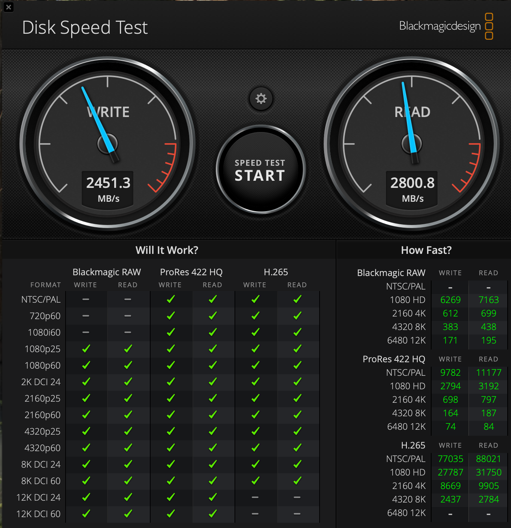Image resolution: width=511 pixels, height=528 pixels.
Task: Click Blackmagic RAW read checkmark for 1080p60
Action: pyautogui.click(x=128, y=365)
